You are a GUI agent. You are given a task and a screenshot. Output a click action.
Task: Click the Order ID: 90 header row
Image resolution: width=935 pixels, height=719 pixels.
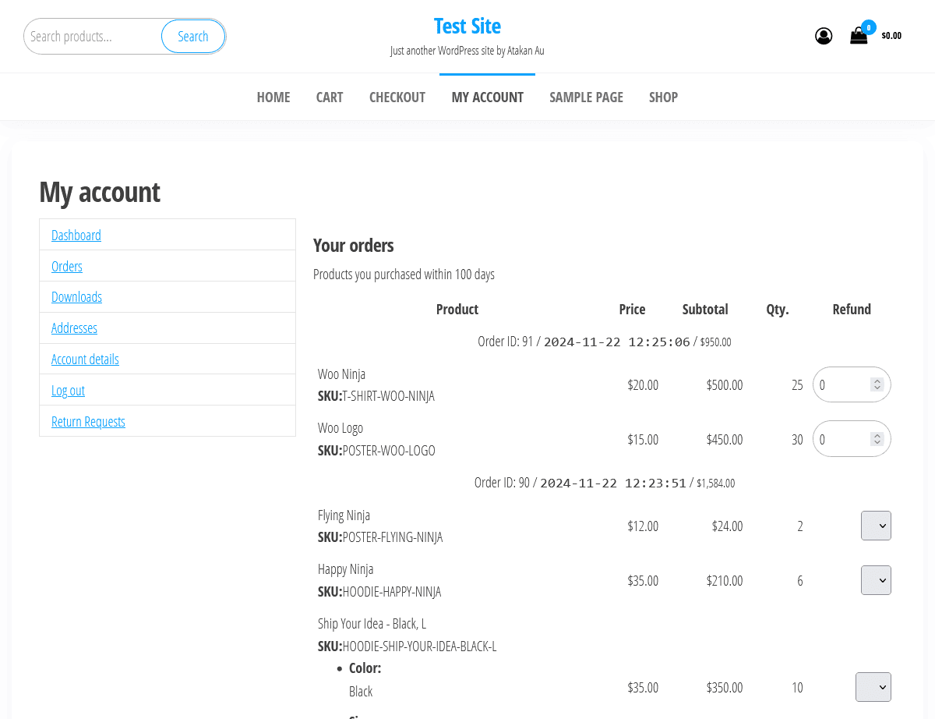605,483
